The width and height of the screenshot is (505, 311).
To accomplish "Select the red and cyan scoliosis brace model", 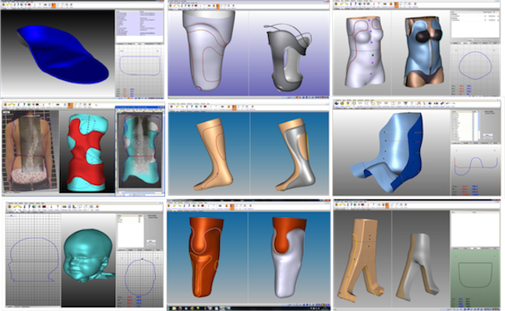I will [87, 152].
